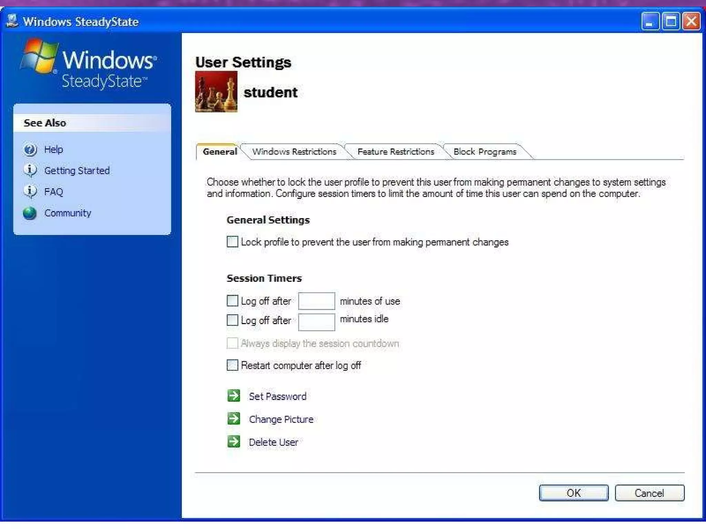Click the student chess picture thumbnail
Screen dimensions: 706x529
point(216,92)
